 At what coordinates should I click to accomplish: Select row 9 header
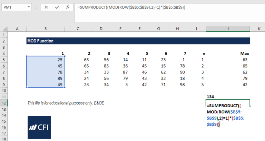click(x=4, y=85)
